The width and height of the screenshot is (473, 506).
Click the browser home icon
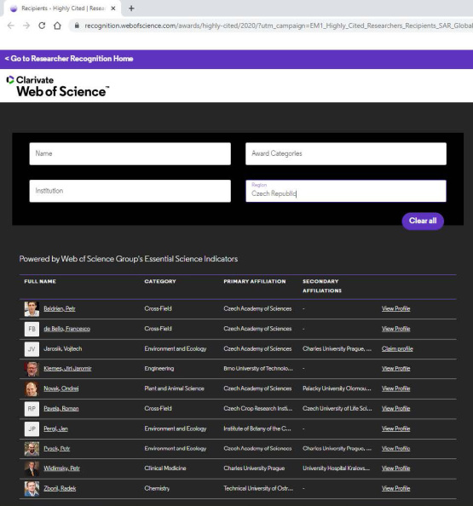coord(57,26)
